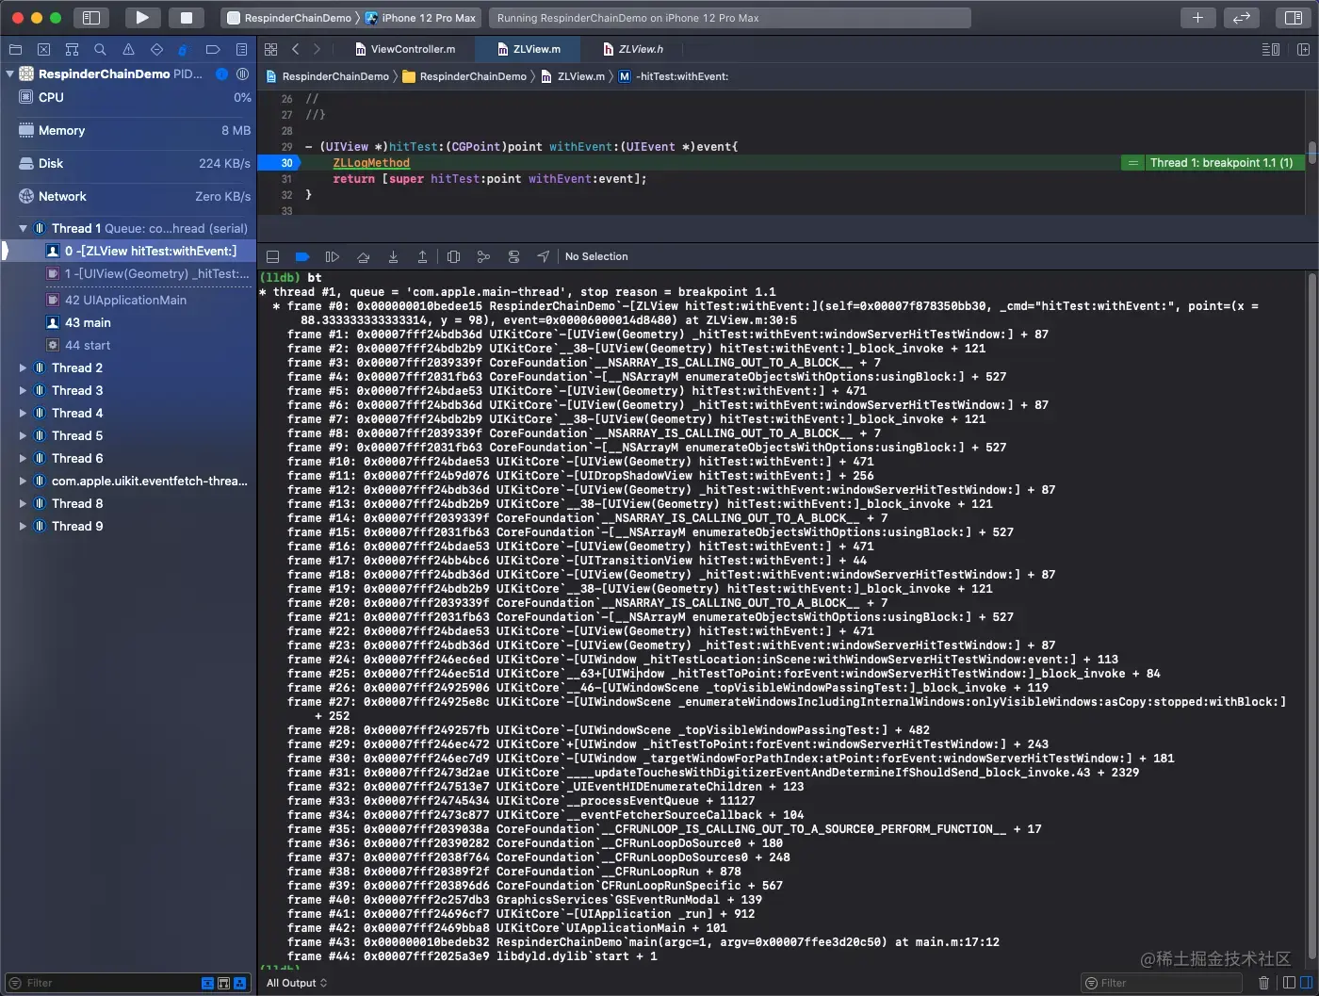Select frame 0 -[ZLView hitTest:withEvent:]
This screenshot has width=1319, height=996.
point(128,251)
